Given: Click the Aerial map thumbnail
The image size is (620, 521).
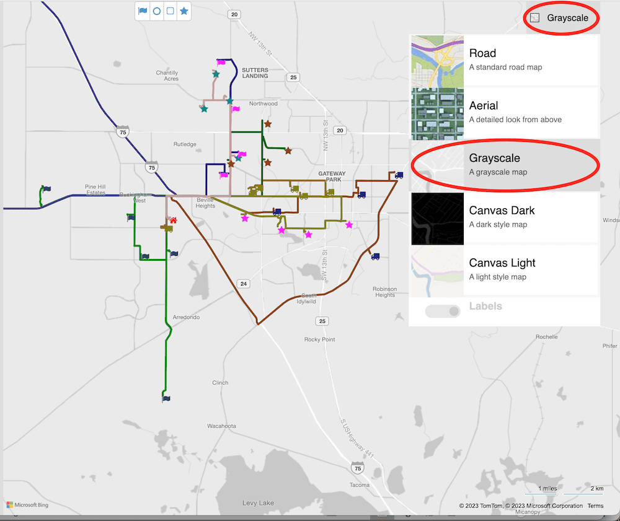Looking at the screenshot, I should tap(437, 114).
